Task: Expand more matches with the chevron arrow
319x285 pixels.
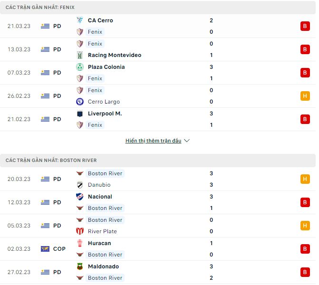Action: [187, 141]
